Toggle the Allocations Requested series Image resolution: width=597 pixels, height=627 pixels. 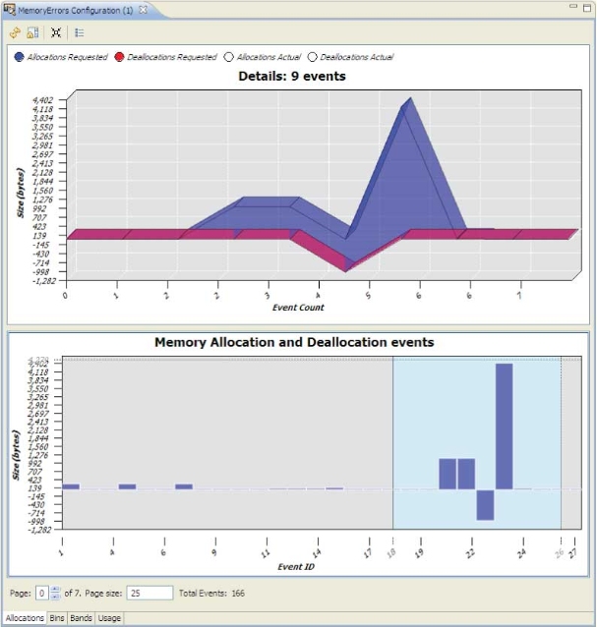(x=21, y=57)
